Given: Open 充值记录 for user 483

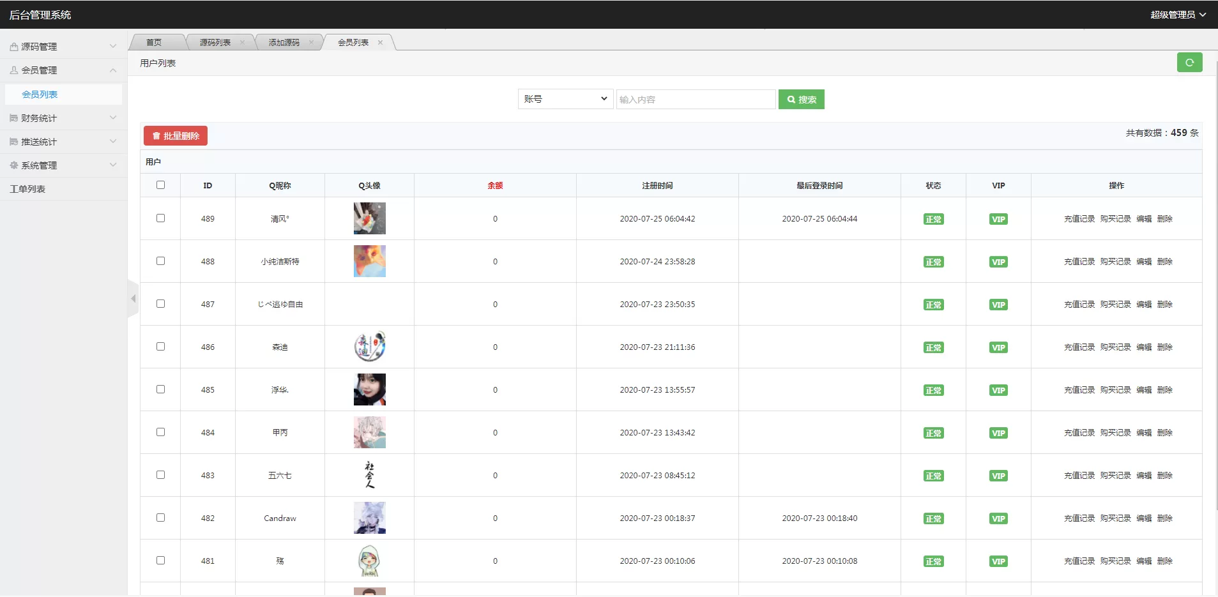Looking at the screenshot, I should coord(1079,476).
